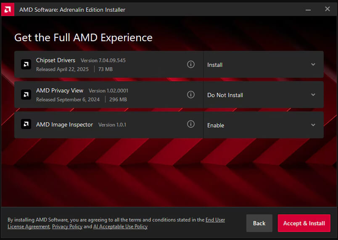Screen dimensions: 338x240
Task: Open the AI Acceptable Use Policy link
Action: coord(120,227)
